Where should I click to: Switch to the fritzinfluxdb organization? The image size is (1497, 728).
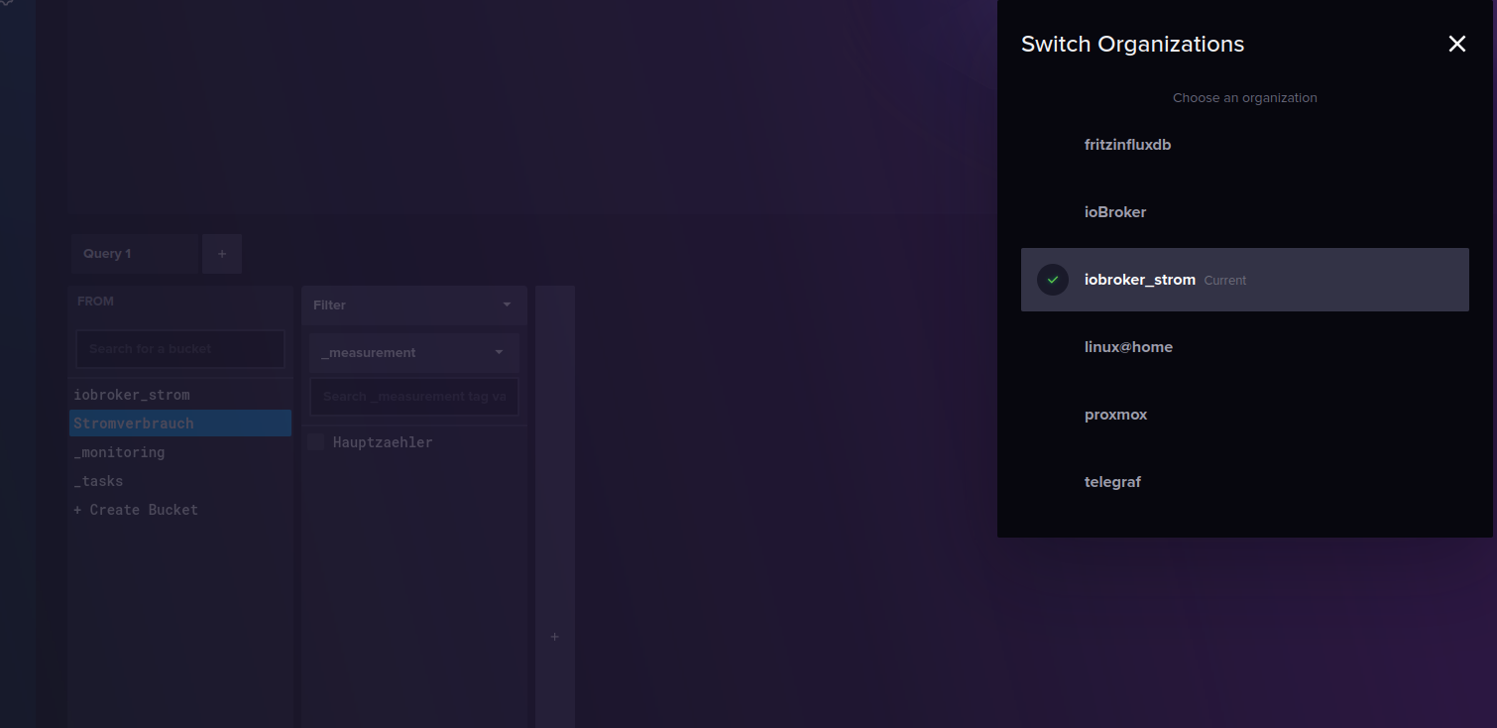[x=1244, y=145]
